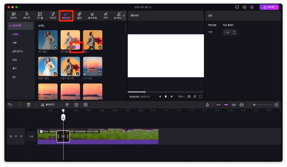Click the timeline zoom slider
The height and width of the screenshot is (167, 287).
263,105
